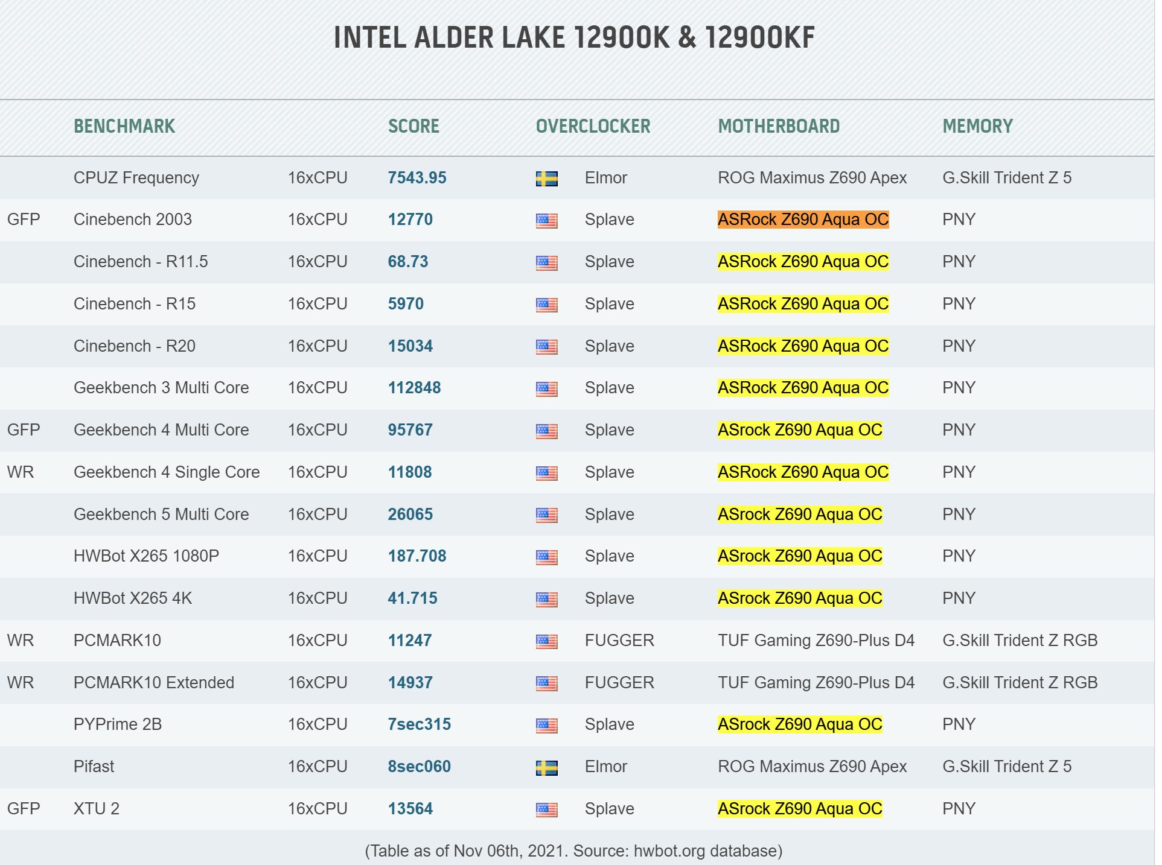The image size is (1162, 865).
Task: Click overclocker Splave in the XTU 2 row
Action: pyautogui.click(x=610, y=809)
